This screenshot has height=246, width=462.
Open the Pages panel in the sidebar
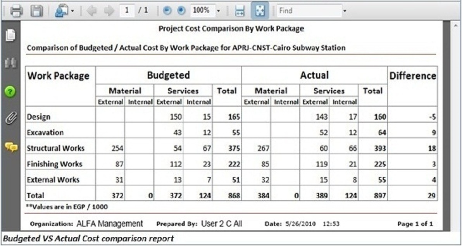coord(11,36)
